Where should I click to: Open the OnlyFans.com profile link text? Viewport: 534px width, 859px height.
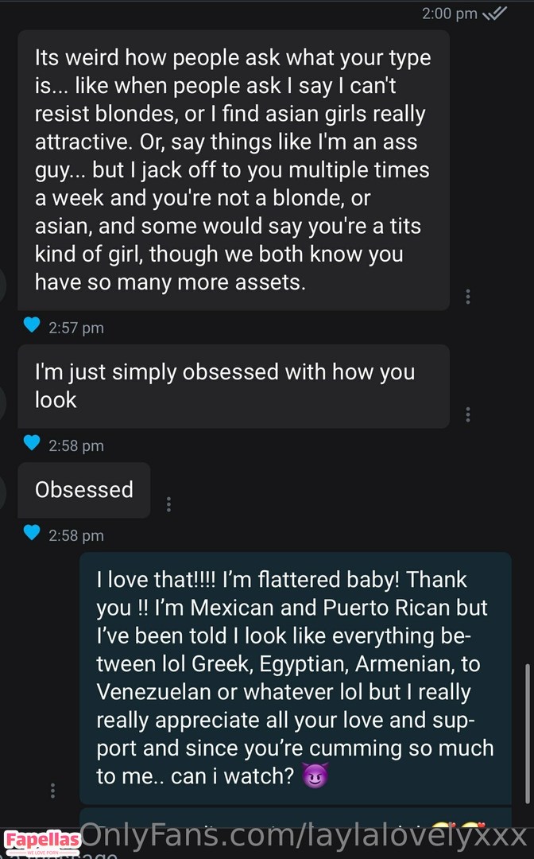(304, 837)
